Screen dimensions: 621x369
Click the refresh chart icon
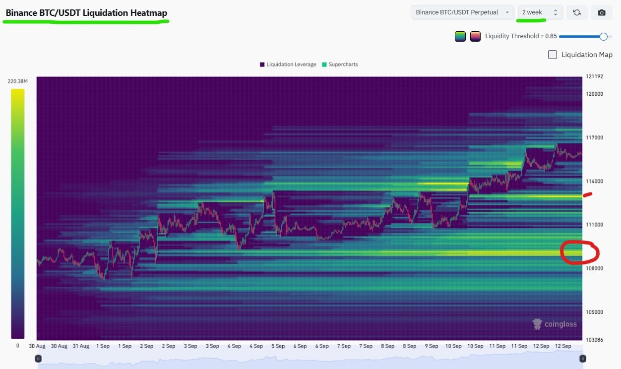coord(577,12)
